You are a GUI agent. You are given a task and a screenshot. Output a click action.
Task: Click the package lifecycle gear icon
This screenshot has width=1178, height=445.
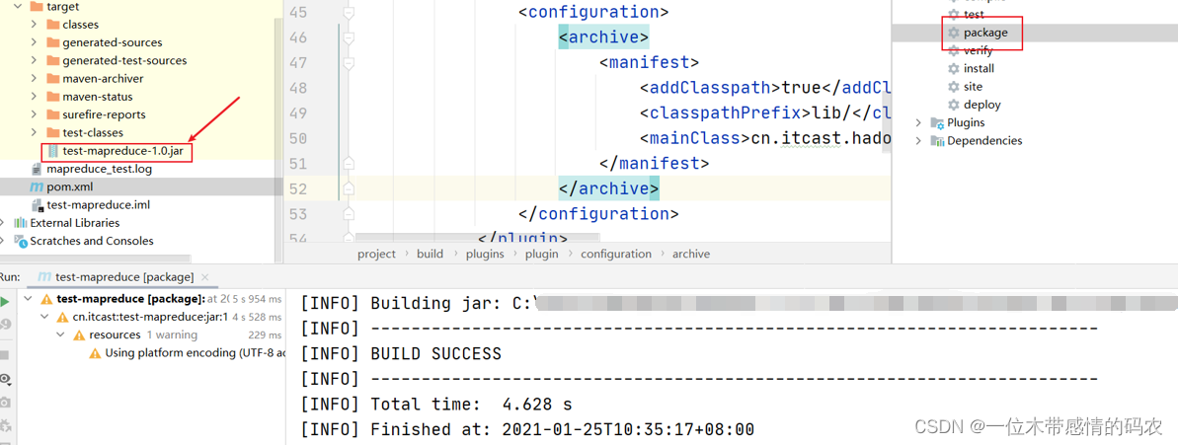tap(954, 33)
